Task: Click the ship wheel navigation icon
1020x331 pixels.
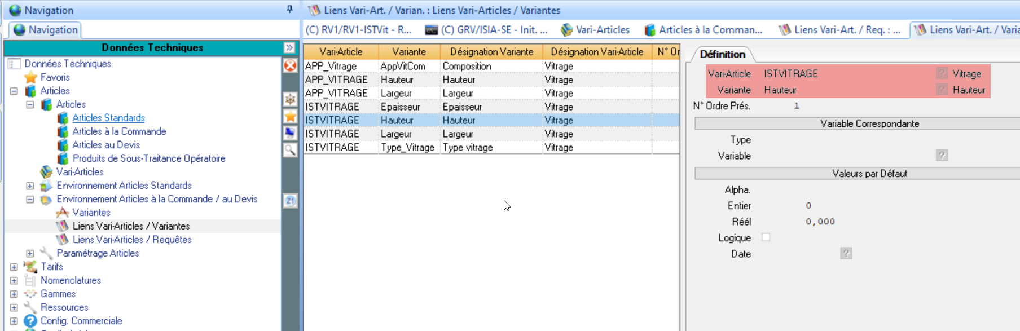Action: [x=290, y=99]
